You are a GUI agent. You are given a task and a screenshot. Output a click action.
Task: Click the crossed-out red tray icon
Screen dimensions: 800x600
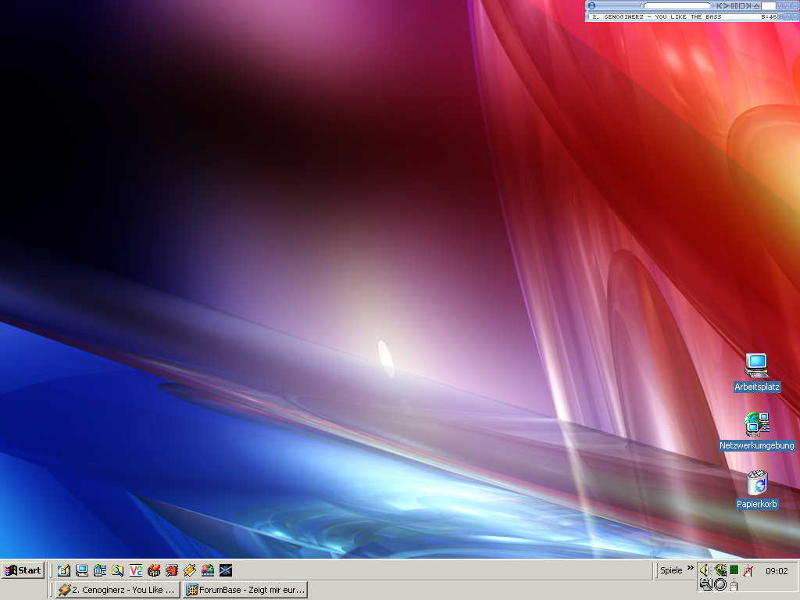click(748, 570)
